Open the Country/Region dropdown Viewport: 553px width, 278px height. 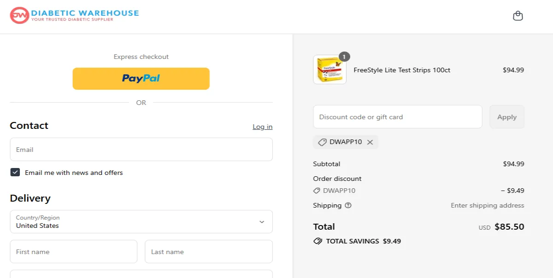(141, 221)
